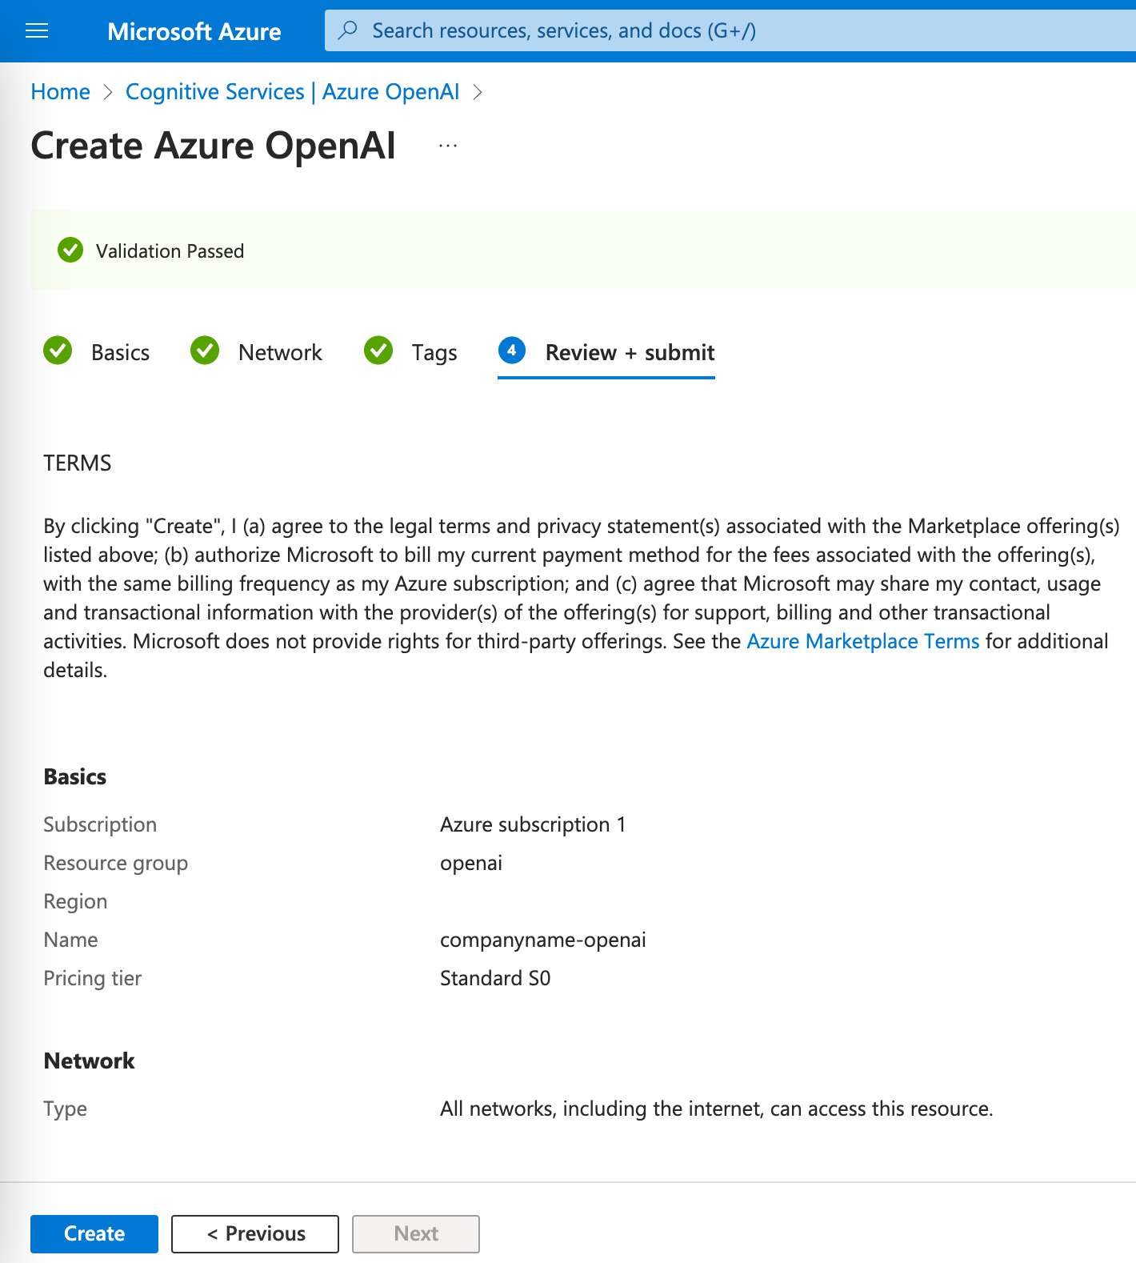Click the Subscription field label
The image size is (1136, 1263).
[x=100, y=824]
